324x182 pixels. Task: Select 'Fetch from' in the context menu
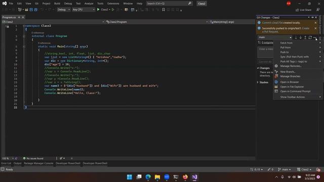(x=298, y=43)
